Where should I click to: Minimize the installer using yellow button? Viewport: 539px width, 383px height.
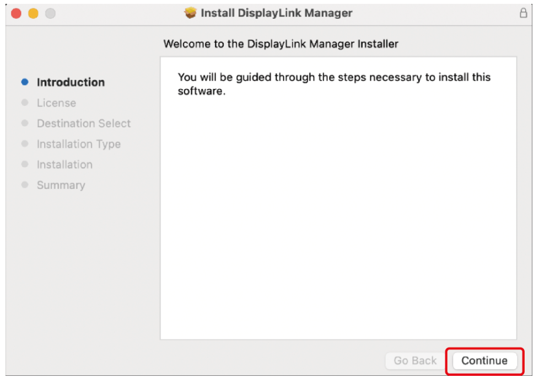33,14
